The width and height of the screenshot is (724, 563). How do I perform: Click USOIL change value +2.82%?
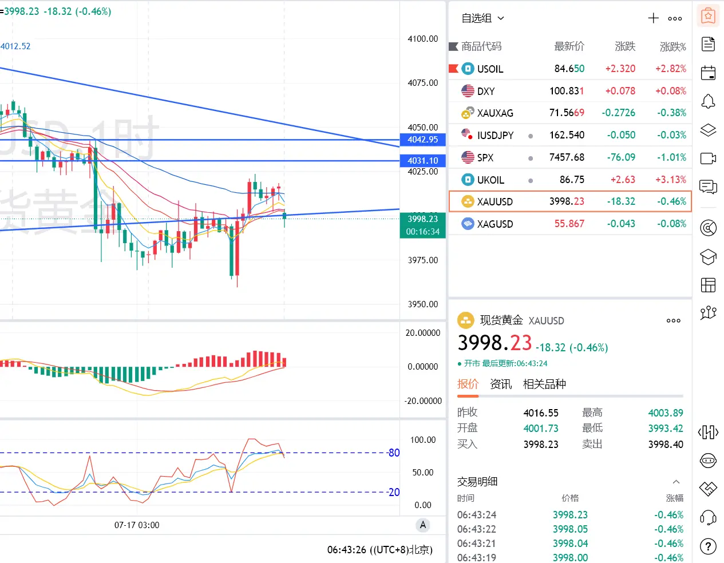coord(671,69)
